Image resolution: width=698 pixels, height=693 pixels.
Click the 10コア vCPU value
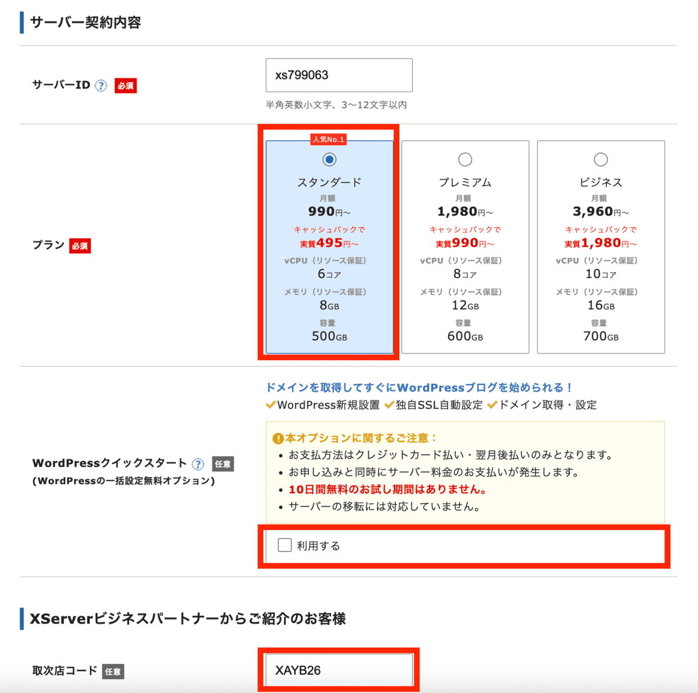[601, 274]
